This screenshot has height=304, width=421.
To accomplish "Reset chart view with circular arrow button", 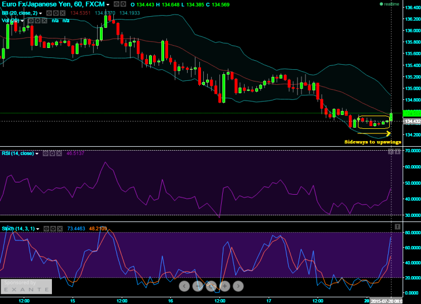I will (x=211, y=286).
